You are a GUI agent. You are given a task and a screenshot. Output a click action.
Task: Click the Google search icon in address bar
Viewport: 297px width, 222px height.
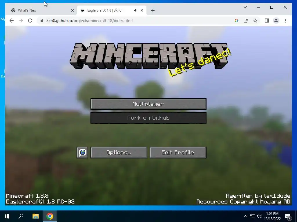pos(237,21)
